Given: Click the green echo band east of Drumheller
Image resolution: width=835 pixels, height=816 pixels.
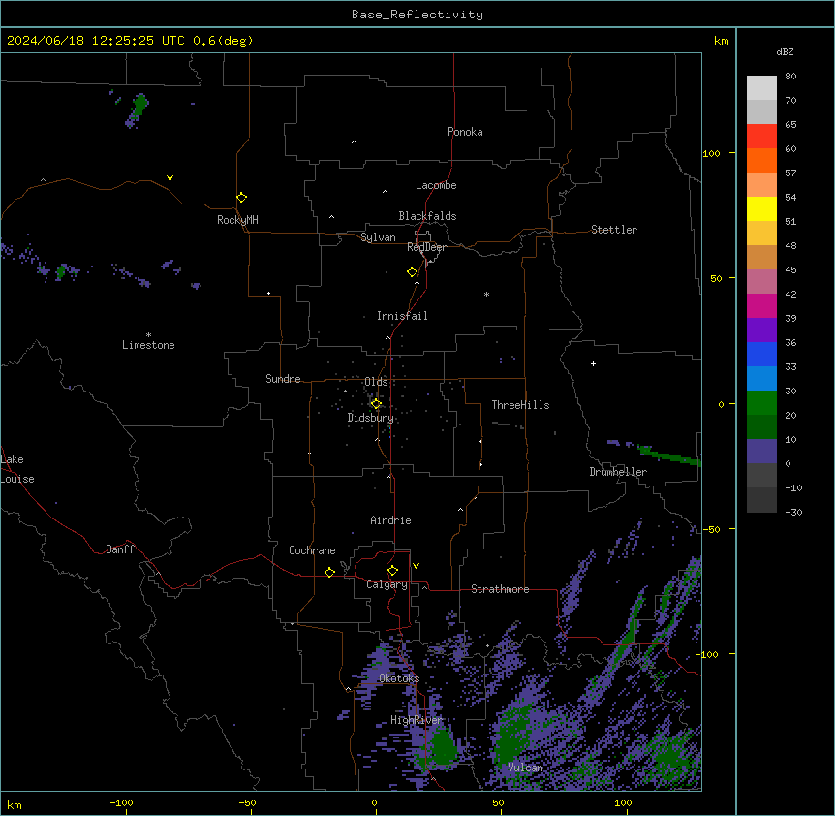Looking at the screenshot, I should coord(670,455).
